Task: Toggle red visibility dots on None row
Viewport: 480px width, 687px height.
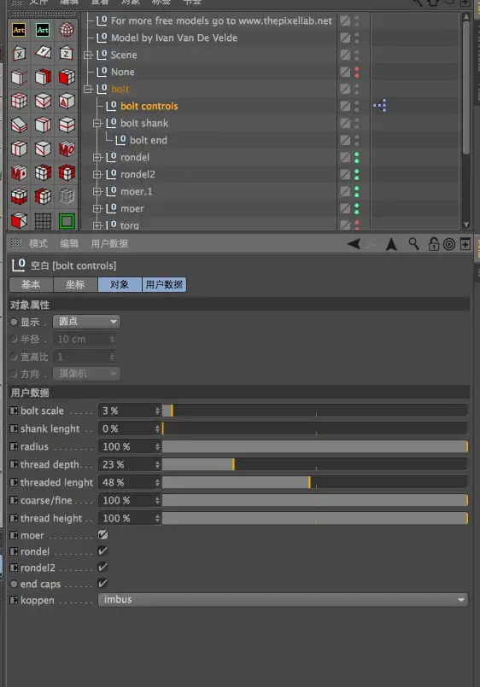Action: click(x=356, y=72)
